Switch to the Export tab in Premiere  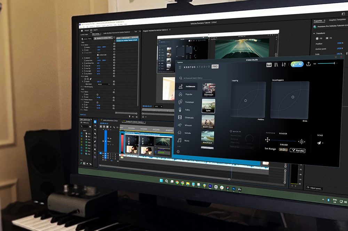click(x=95, y=30)
